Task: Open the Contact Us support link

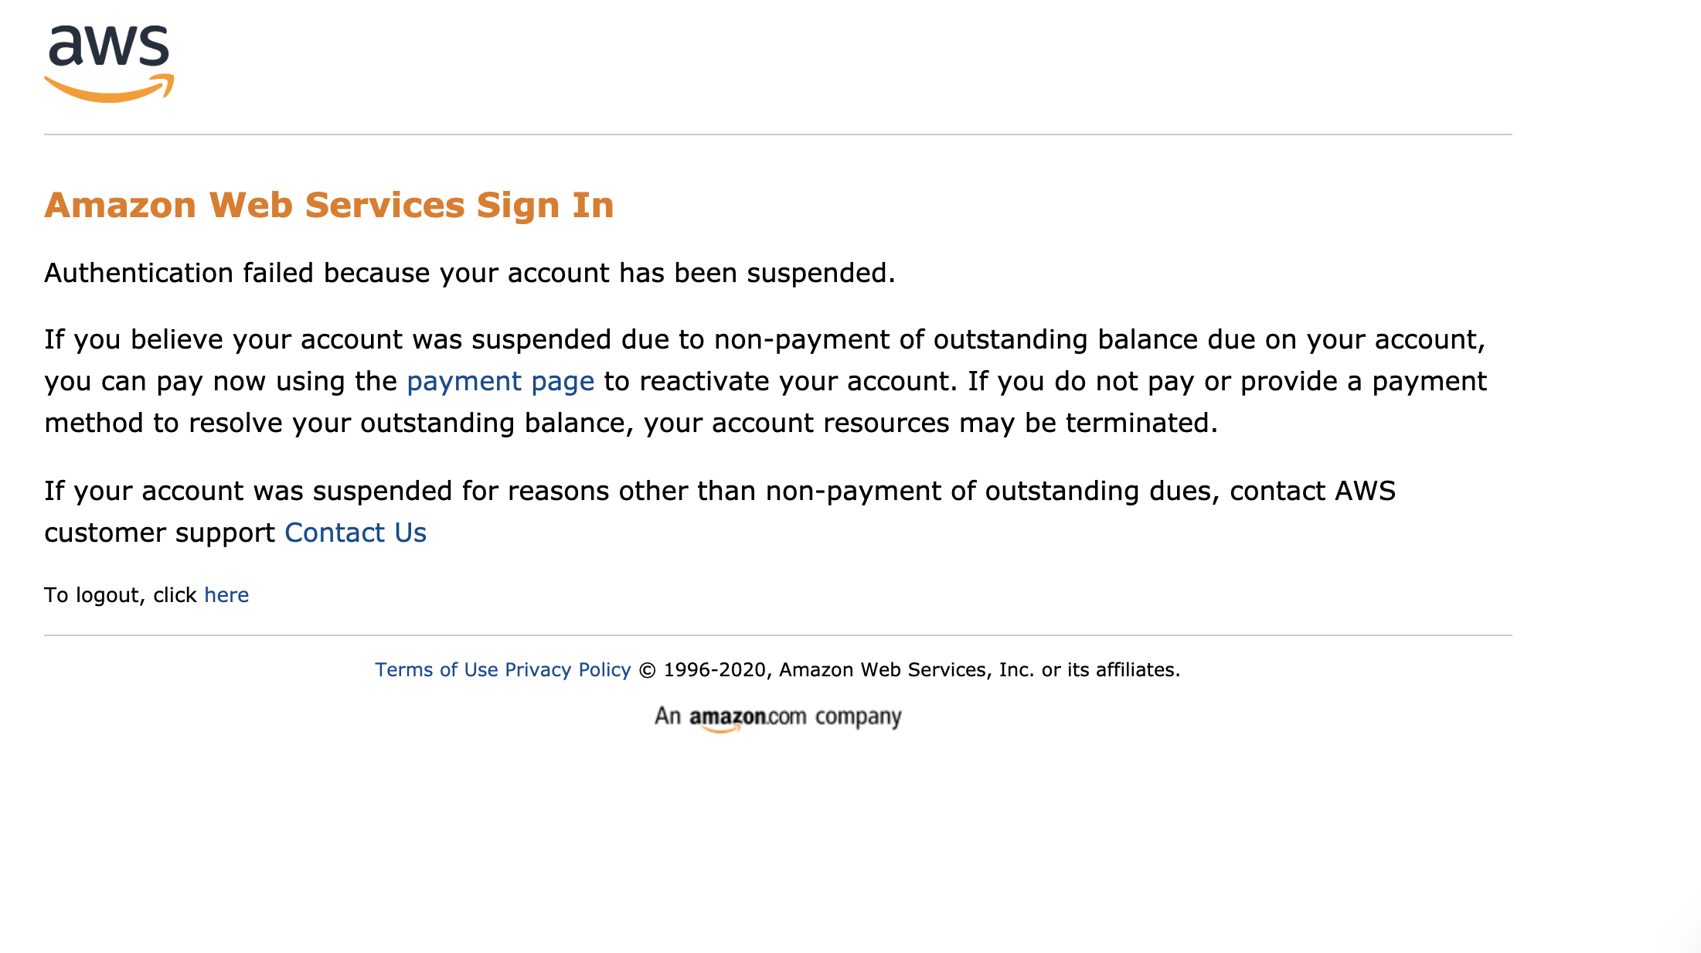Action: pos(356,533)
